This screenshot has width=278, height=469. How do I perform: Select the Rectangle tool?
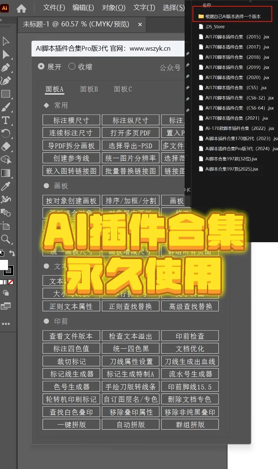(x=6, y=94)
